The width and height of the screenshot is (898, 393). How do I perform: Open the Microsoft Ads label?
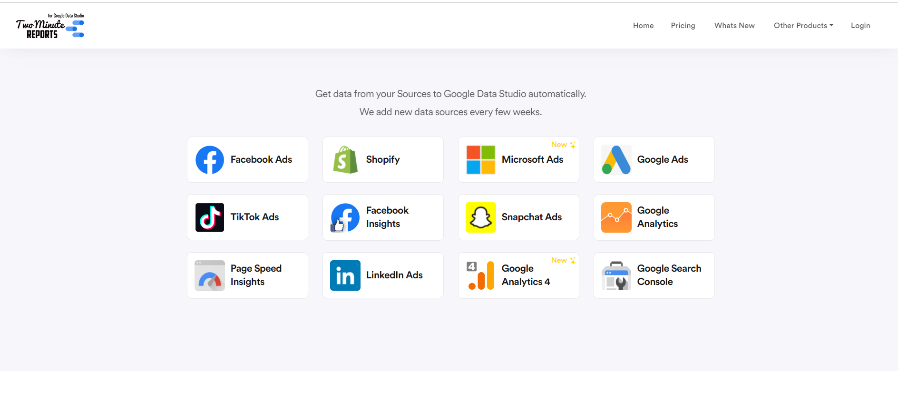click(x=532, y=159)
